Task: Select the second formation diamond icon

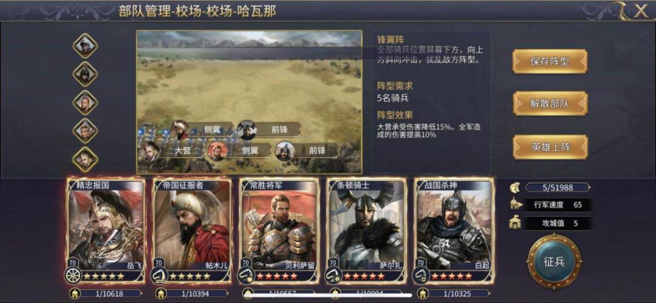Action: [86, 74]
